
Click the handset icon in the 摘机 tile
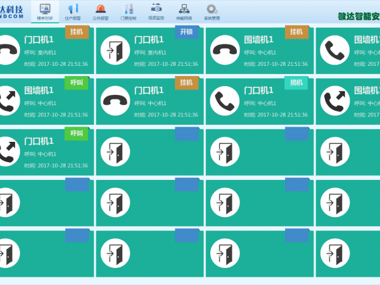[x=225, y=101]
